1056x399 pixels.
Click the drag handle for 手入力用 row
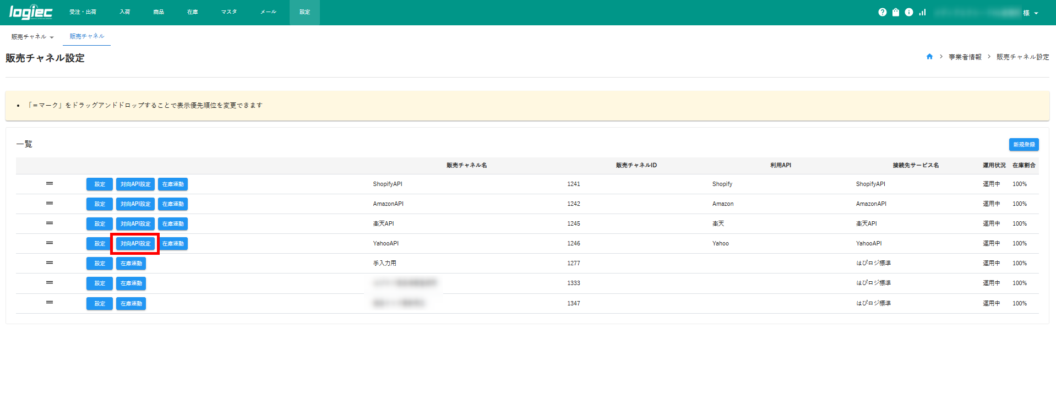click(50, 263)
